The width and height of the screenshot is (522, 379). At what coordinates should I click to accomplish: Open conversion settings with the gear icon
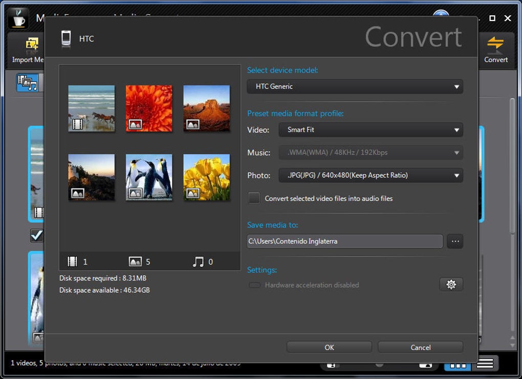pos(451,285)
